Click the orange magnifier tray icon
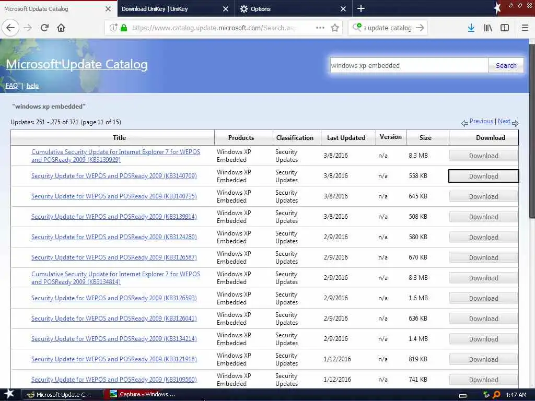535x401 pixels. 496,395
